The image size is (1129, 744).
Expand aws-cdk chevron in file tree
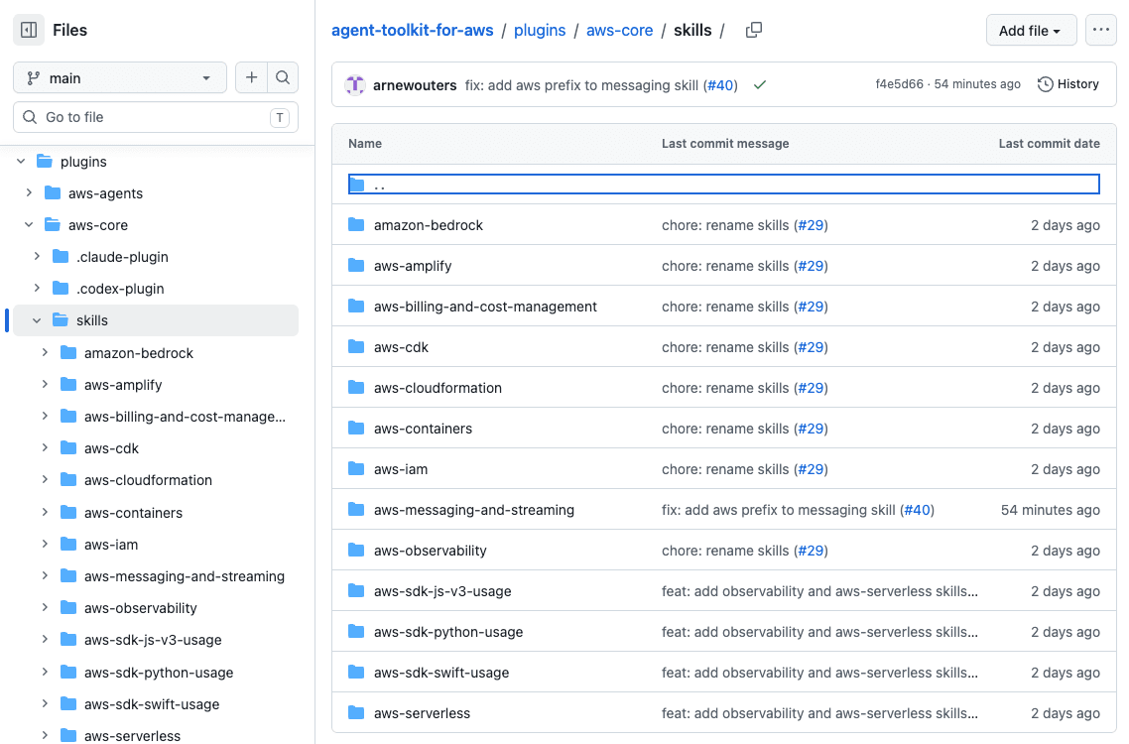click(45, 448)
